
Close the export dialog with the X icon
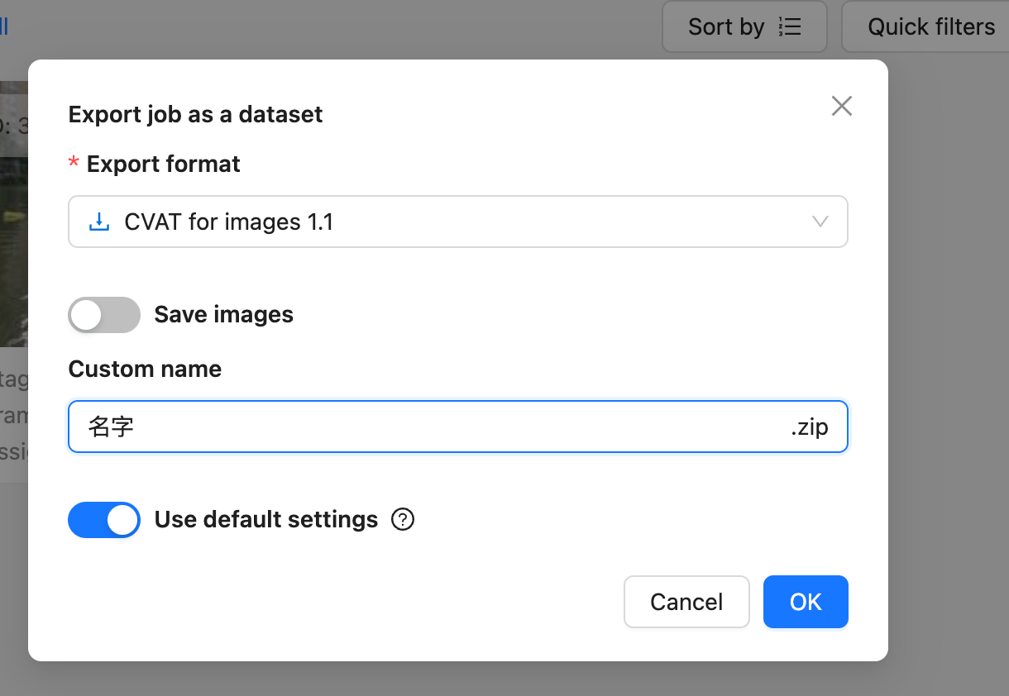(841, 106)
